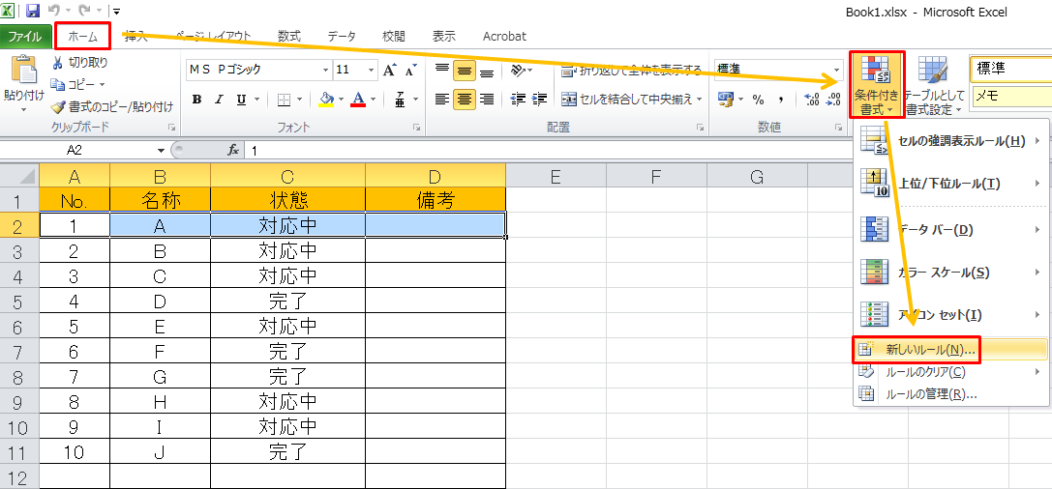This screenshot has height=489, width=1052.
Task: Open the File (ファイル) tab
Action: [x=25, y=37]
